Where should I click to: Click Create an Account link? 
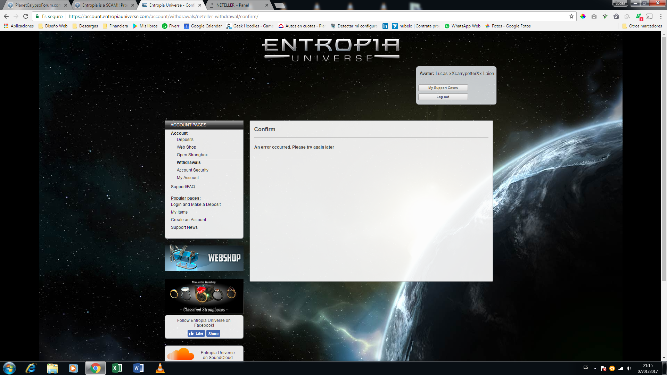[x=188, y=220]
